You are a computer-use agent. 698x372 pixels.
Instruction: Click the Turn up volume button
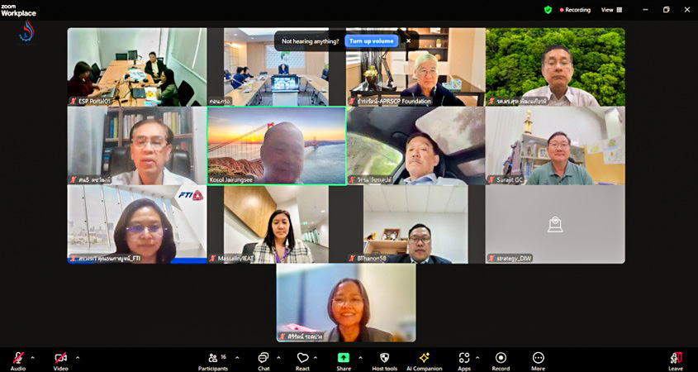tap(371, 41)
